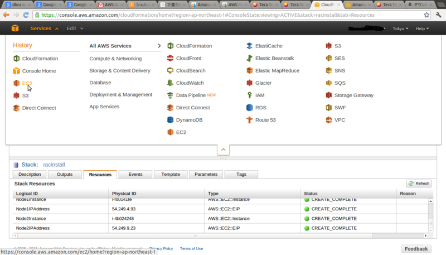The image size is (446, 255).
Task: Click the browser address bar URL
Action: point(207,15)
